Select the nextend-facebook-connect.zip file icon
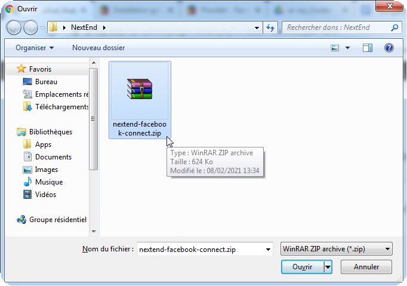Image resolution: width=407 pixels, height=286 pixels. click(140, 90)
